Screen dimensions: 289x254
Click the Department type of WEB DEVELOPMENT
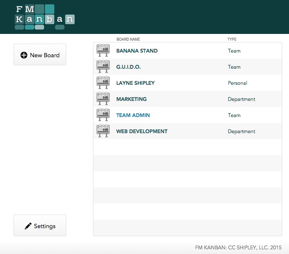[x=241, y=131]
